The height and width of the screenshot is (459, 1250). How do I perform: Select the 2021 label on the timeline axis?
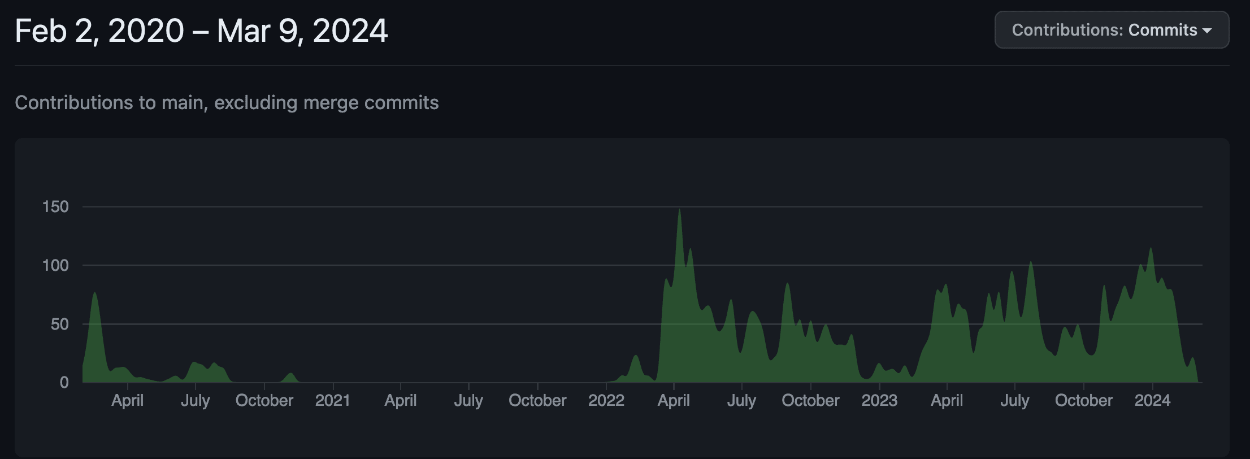click(x=332, y=401)
